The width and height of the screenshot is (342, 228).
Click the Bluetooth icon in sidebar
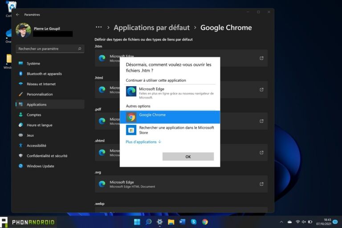click(21, 73)
